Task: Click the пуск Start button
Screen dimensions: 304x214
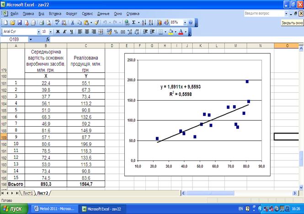Action: pos(14,209)
